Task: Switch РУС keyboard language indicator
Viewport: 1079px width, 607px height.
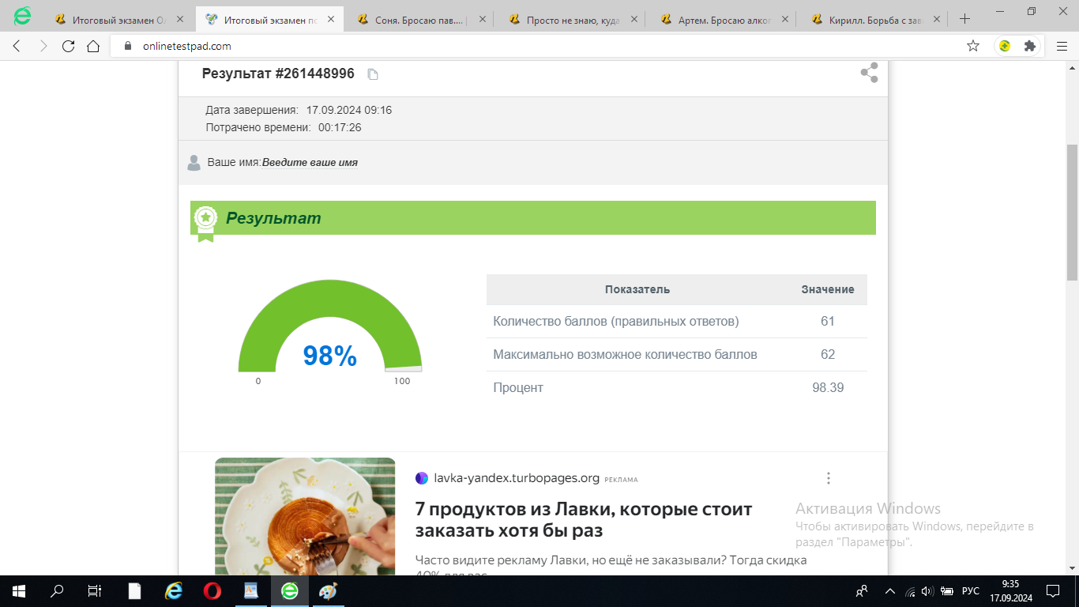Action: pos(971,591)
